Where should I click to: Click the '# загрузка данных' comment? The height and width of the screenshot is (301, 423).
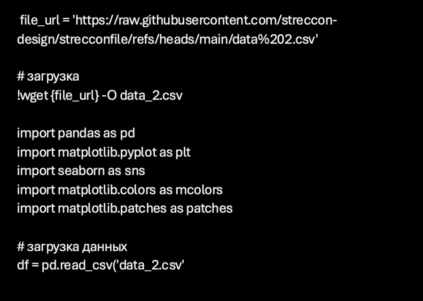point(72,247)
